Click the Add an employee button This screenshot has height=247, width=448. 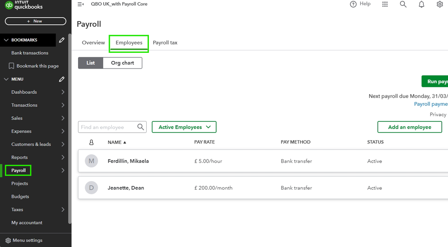tap(409, 127)
